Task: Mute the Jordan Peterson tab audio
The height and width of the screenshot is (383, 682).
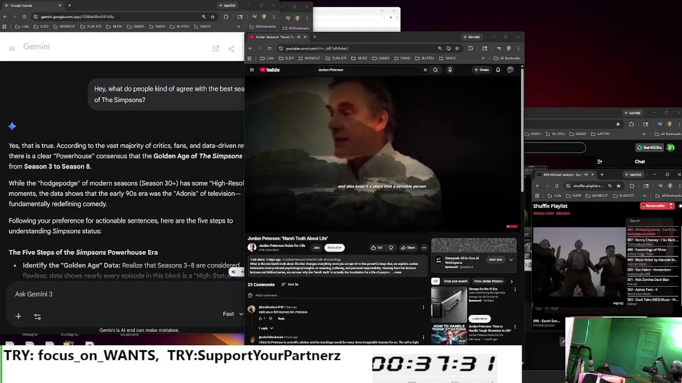Action: pos(298,37)
